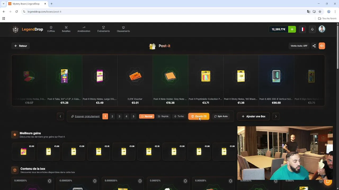Image resolution: width=339 pixels, height=190 pixels.
Task: Click the LegendDrop logo
Action: tap(28, 29)
